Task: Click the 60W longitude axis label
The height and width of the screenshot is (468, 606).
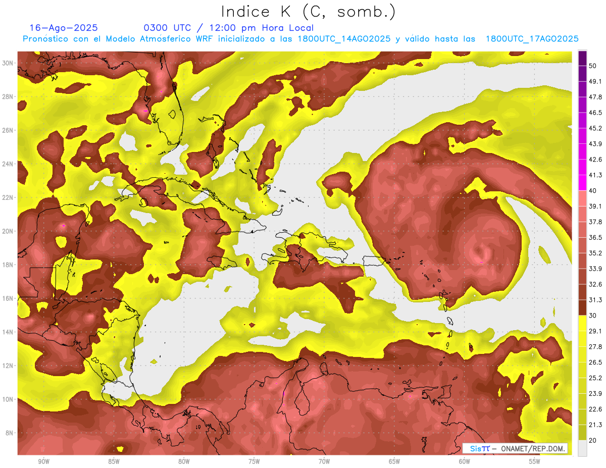Action: pos(465,461)
